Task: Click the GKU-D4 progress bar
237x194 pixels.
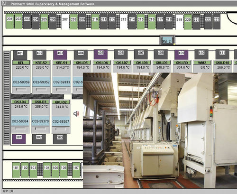Action: (x=20, y=129)
